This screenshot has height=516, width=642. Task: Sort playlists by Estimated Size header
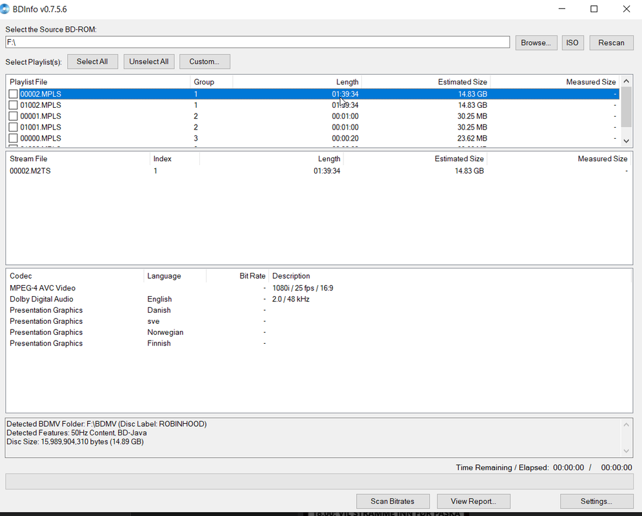pyautogui.click(x=426, y=82)
